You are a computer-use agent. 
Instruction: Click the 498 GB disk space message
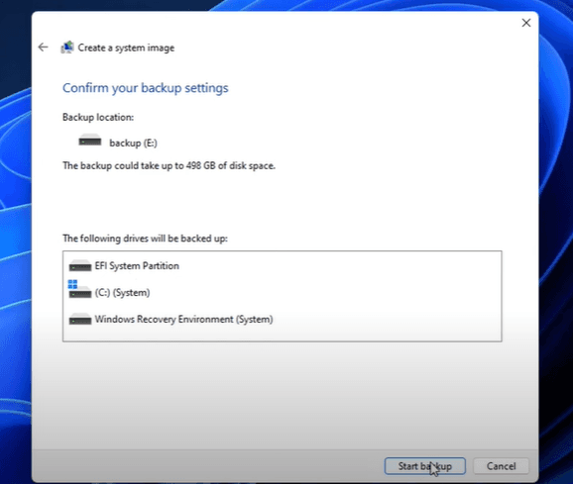pyautogui.click(x=169, y=165)
